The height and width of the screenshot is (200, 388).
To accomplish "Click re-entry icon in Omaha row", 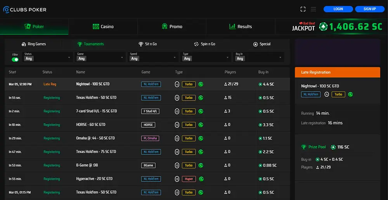I will point(201,138).
